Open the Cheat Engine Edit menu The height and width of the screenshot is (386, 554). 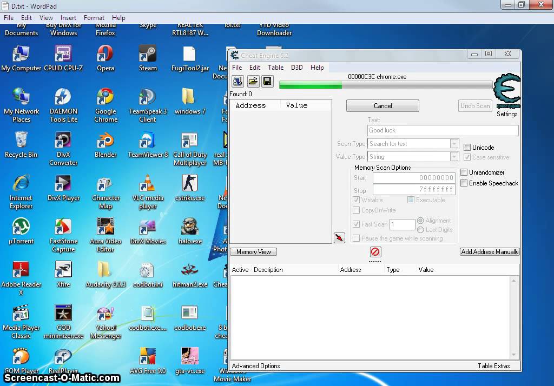tap(254, 68)
